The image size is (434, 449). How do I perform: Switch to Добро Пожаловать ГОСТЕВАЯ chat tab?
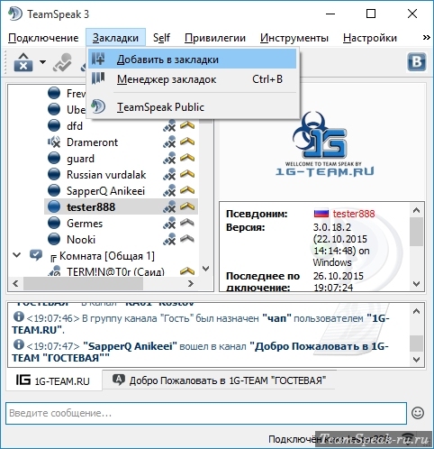pos(219,380)
